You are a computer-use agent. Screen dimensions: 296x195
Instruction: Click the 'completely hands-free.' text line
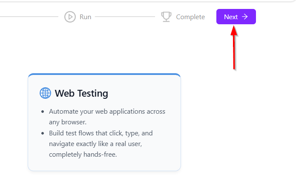pos(83,155)
